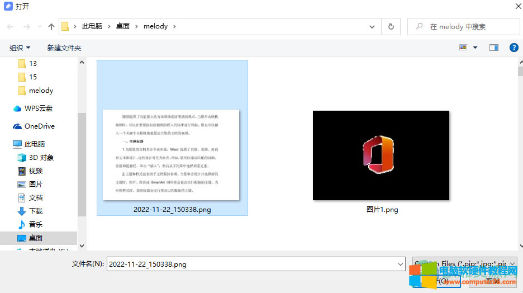Expand the view options dropdown arrow
523x293 pixels.
click(x=476, y=48)
